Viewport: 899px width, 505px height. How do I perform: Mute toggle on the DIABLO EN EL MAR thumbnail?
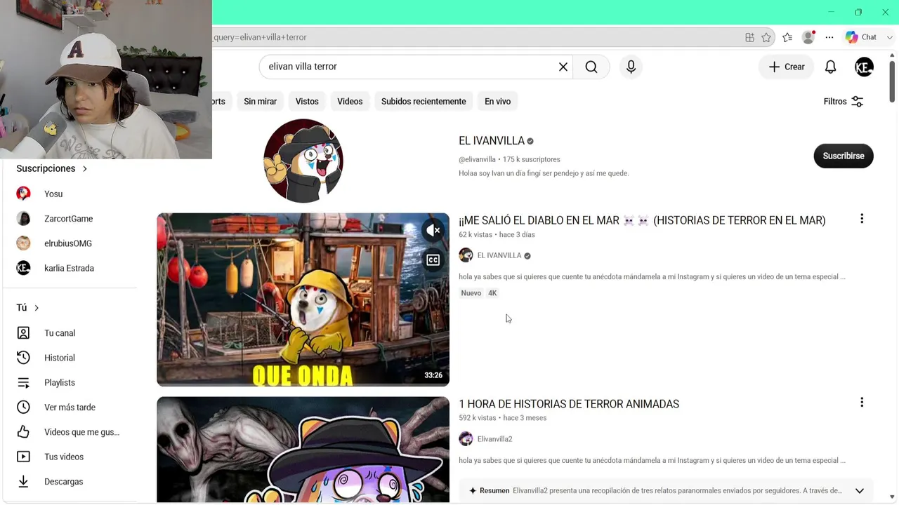(433, 230)
